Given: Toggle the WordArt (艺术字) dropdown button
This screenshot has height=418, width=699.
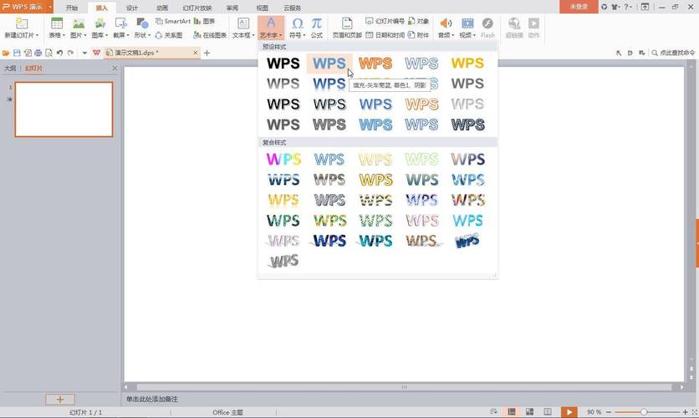Looking at the screenshot, I should (x=271, y=28).
